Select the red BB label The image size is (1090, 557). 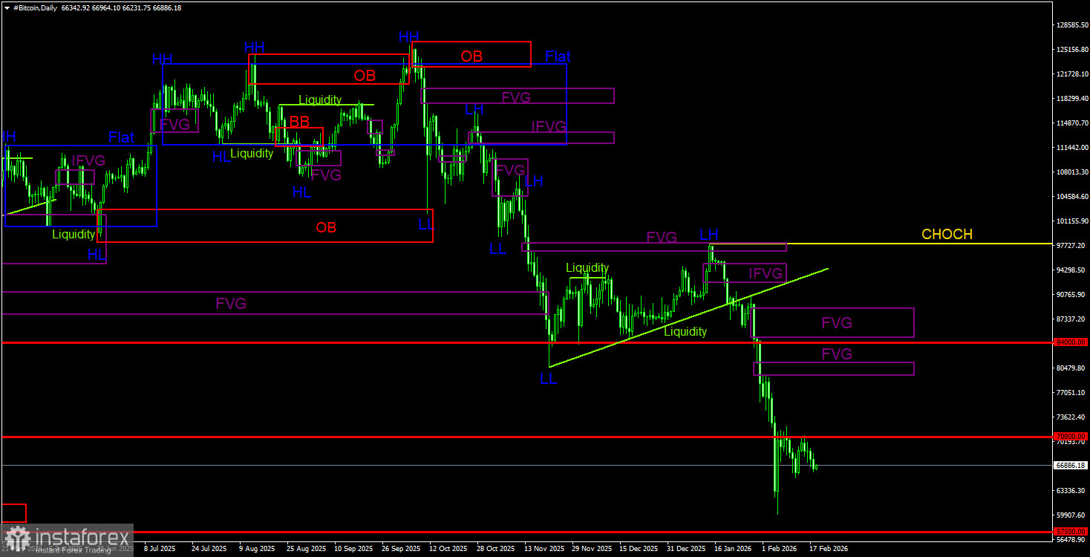pos(299,122)
